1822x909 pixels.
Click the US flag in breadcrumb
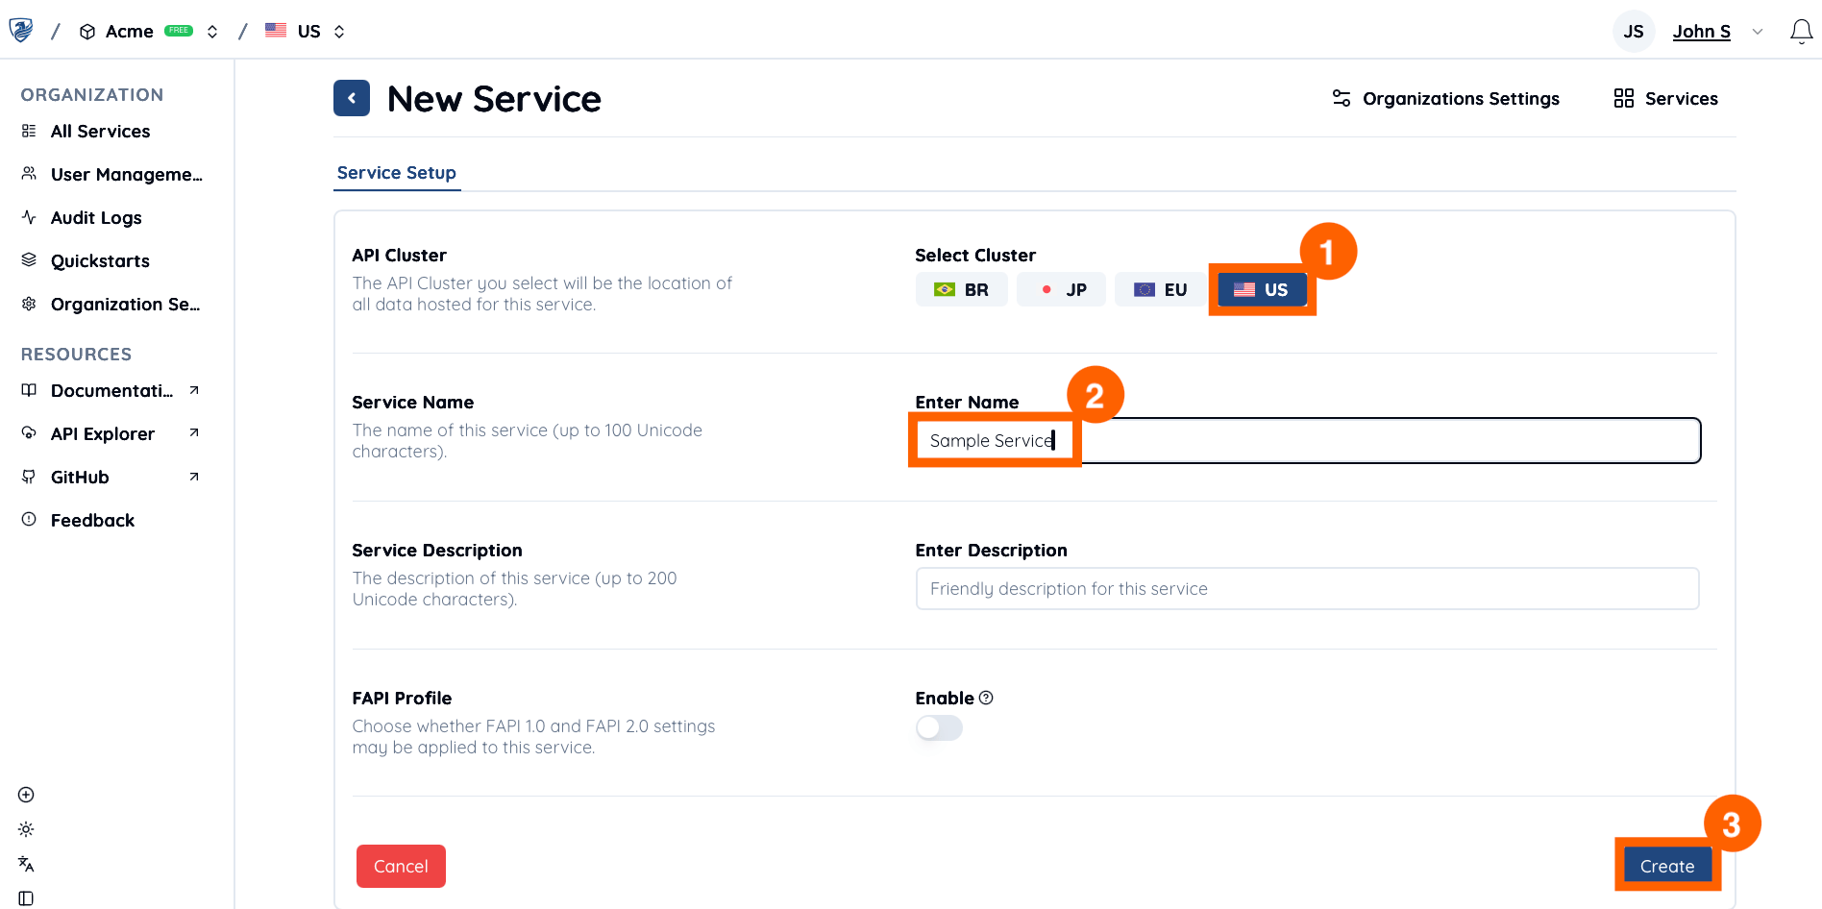[276, 31]
